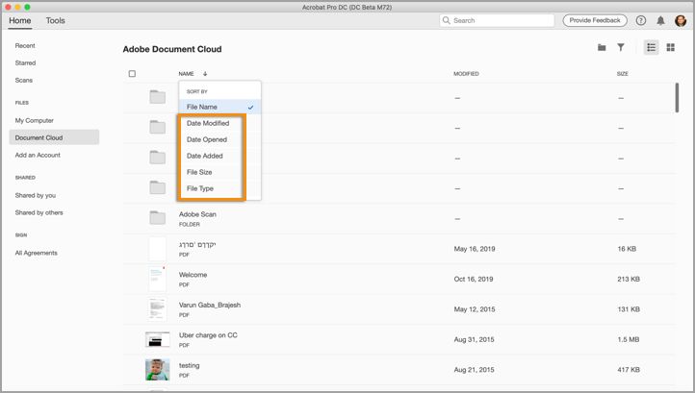Image resolution: width=695 pixels, height=393 pixels.
Task: Sort by Date Added
Action: 204,156
